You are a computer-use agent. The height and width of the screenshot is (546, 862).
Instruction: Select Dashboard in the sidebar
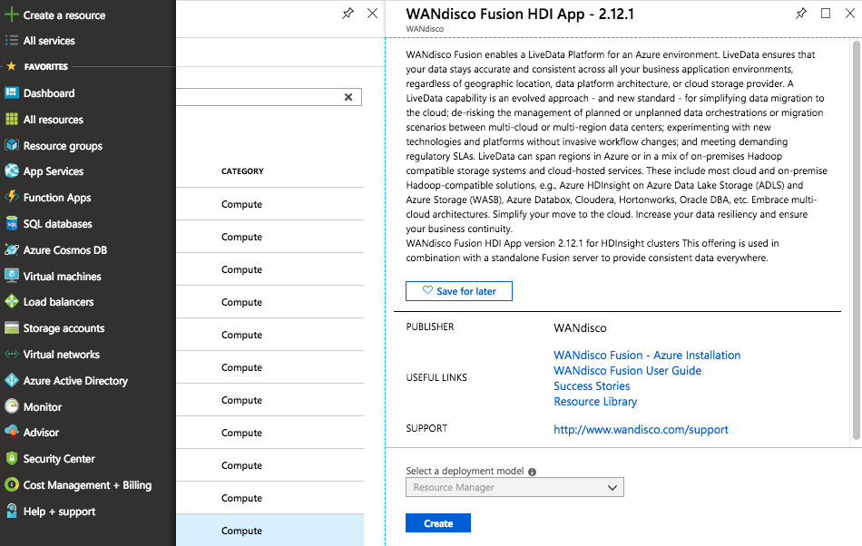49,93
